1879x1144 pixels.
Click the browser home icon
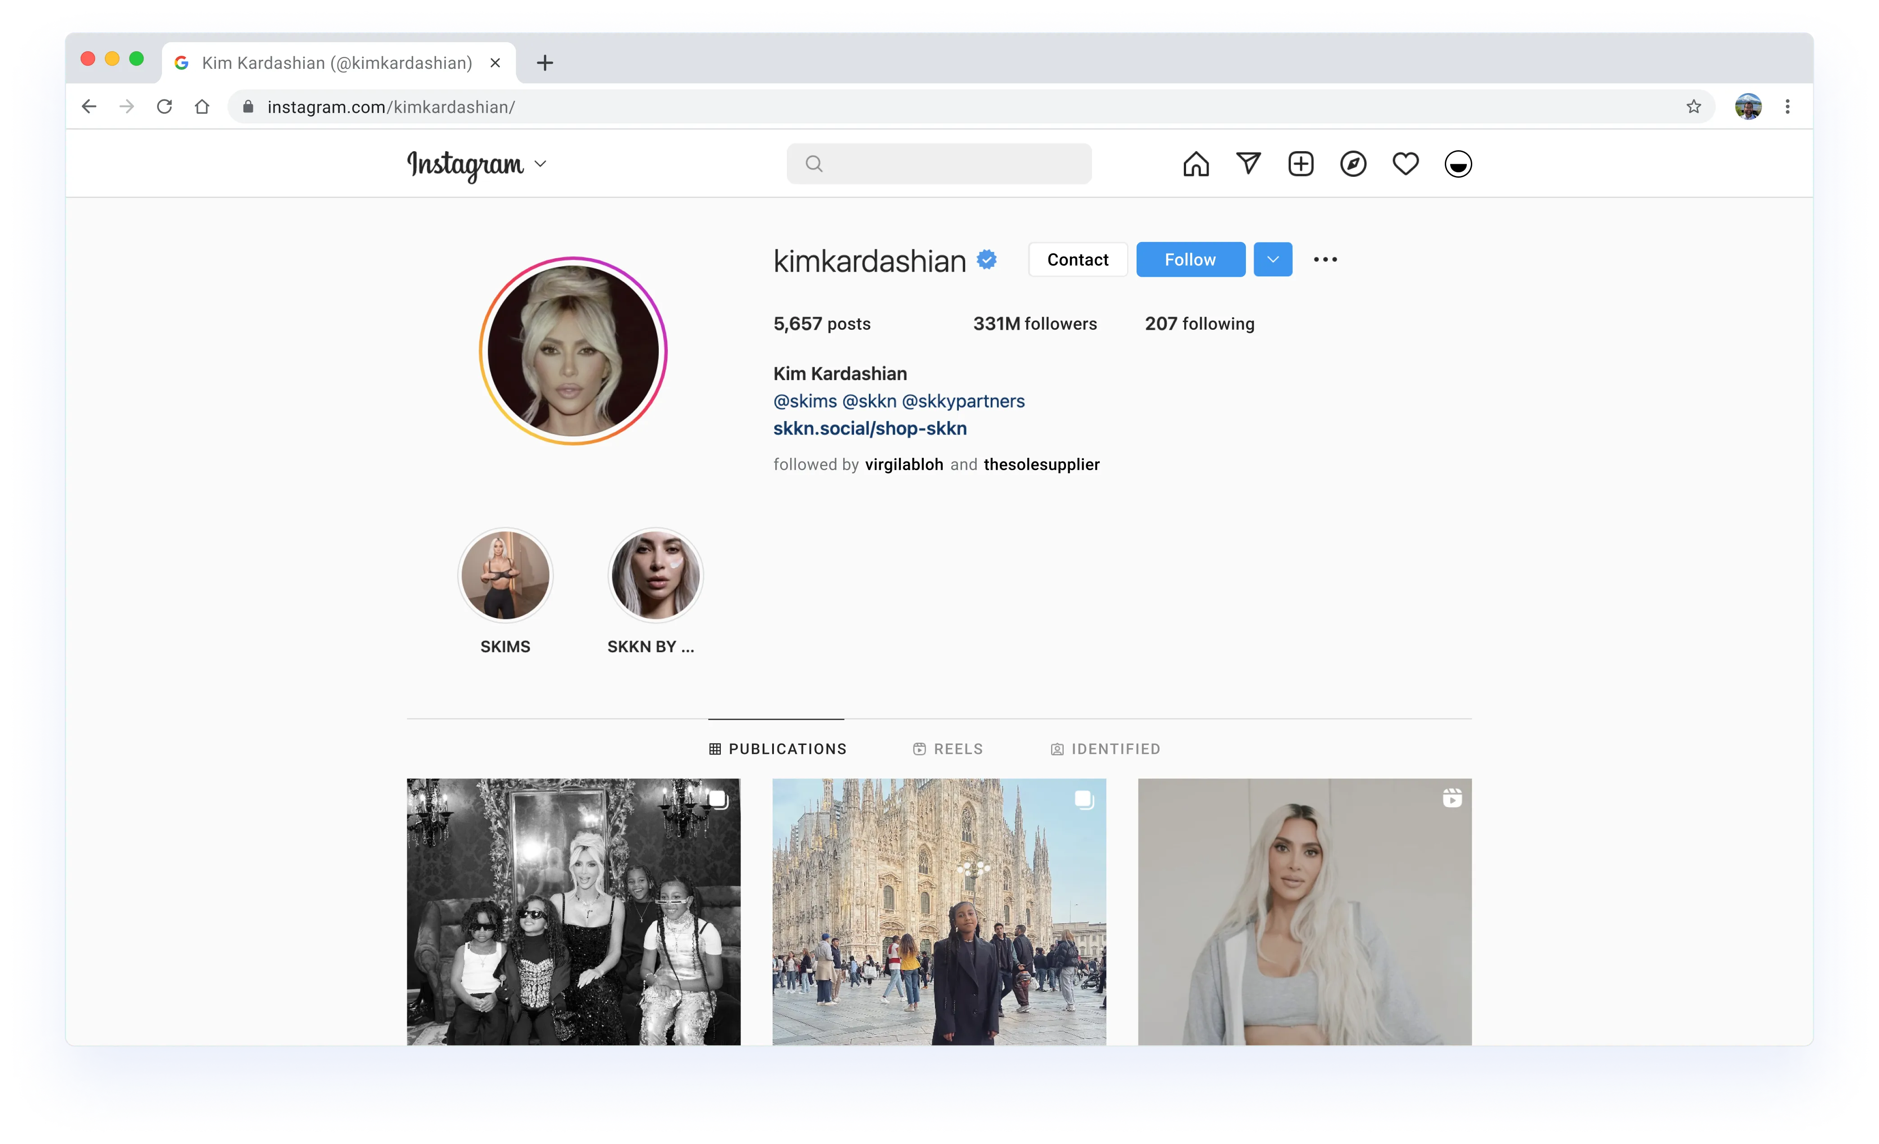201,107
